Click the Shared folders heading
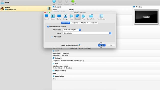The height and width of the screenshot is (90, 160). [60, 71]
